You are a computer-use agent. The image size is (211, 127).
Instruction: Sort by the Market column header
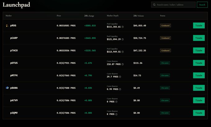click(x=9, y=16)
